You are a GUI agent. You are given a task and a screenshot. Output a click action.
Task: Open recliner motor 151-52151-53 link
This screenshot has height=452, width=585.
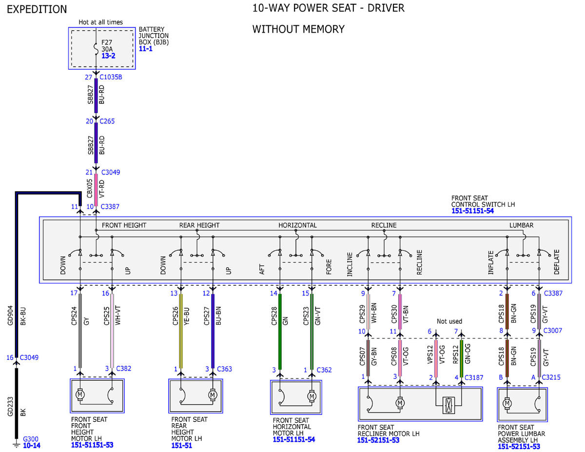[x=378, y=440]
